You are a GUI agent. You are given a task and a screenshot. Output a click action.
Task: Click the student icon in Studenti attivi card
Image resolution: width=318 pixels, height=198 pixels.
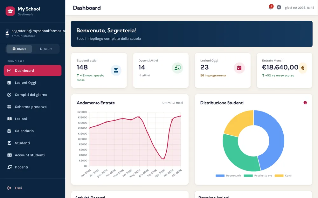pos(116,70)
